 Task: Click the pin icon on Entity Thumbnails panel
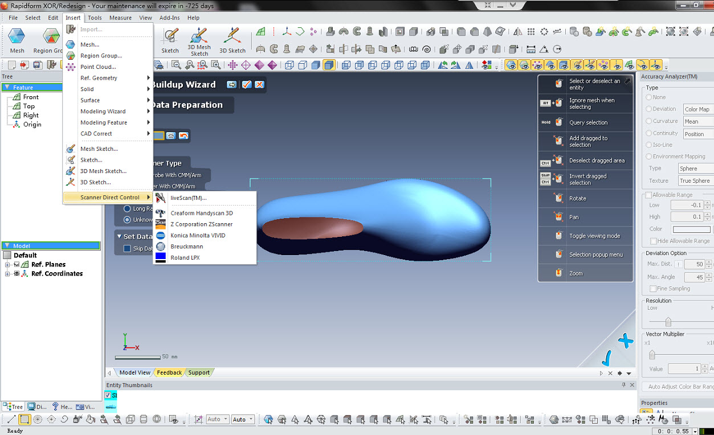pyautogui.click(x=624, y=385)
